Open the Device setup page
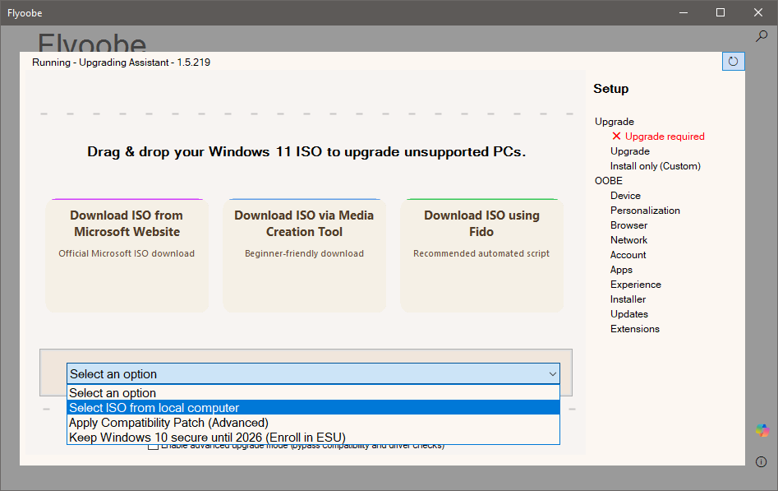 pyautogui.click(x=625, y=195)
